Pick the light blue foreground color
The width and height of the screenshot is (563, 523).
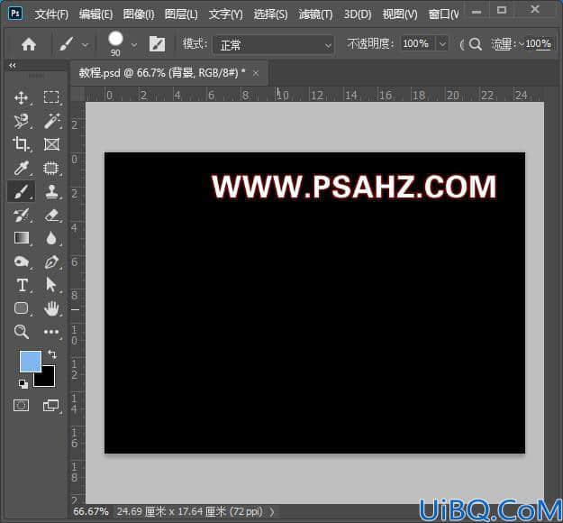tap(31, 362)
